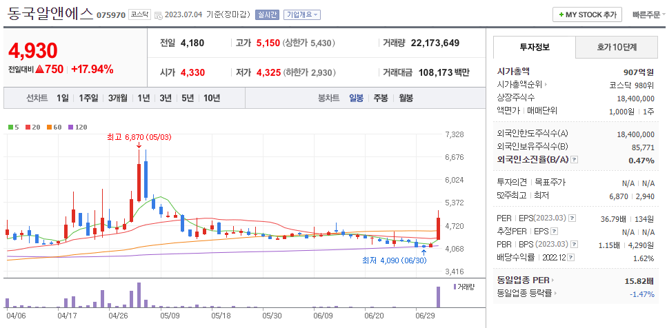The width and height of the screenshot is (667, 328).
Task: Click the red 20-day moving average legend
Action: 32,127
